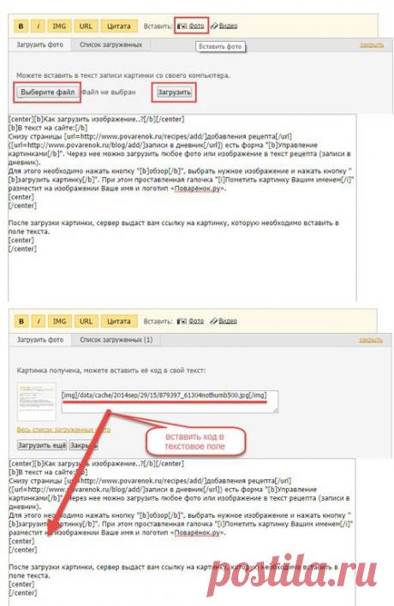Viewport: 394px width, 606px height.
Task: Click 'закрыть' link in upper upload panel
Action: click(372, 45)
